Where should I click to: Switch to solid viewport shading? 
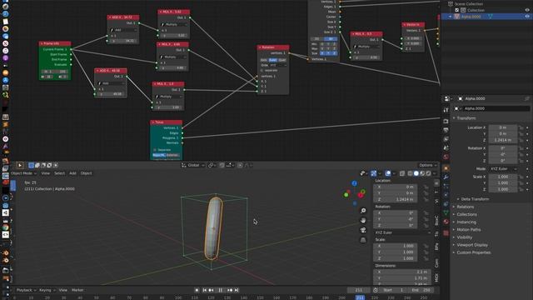(x=416, y=173)
